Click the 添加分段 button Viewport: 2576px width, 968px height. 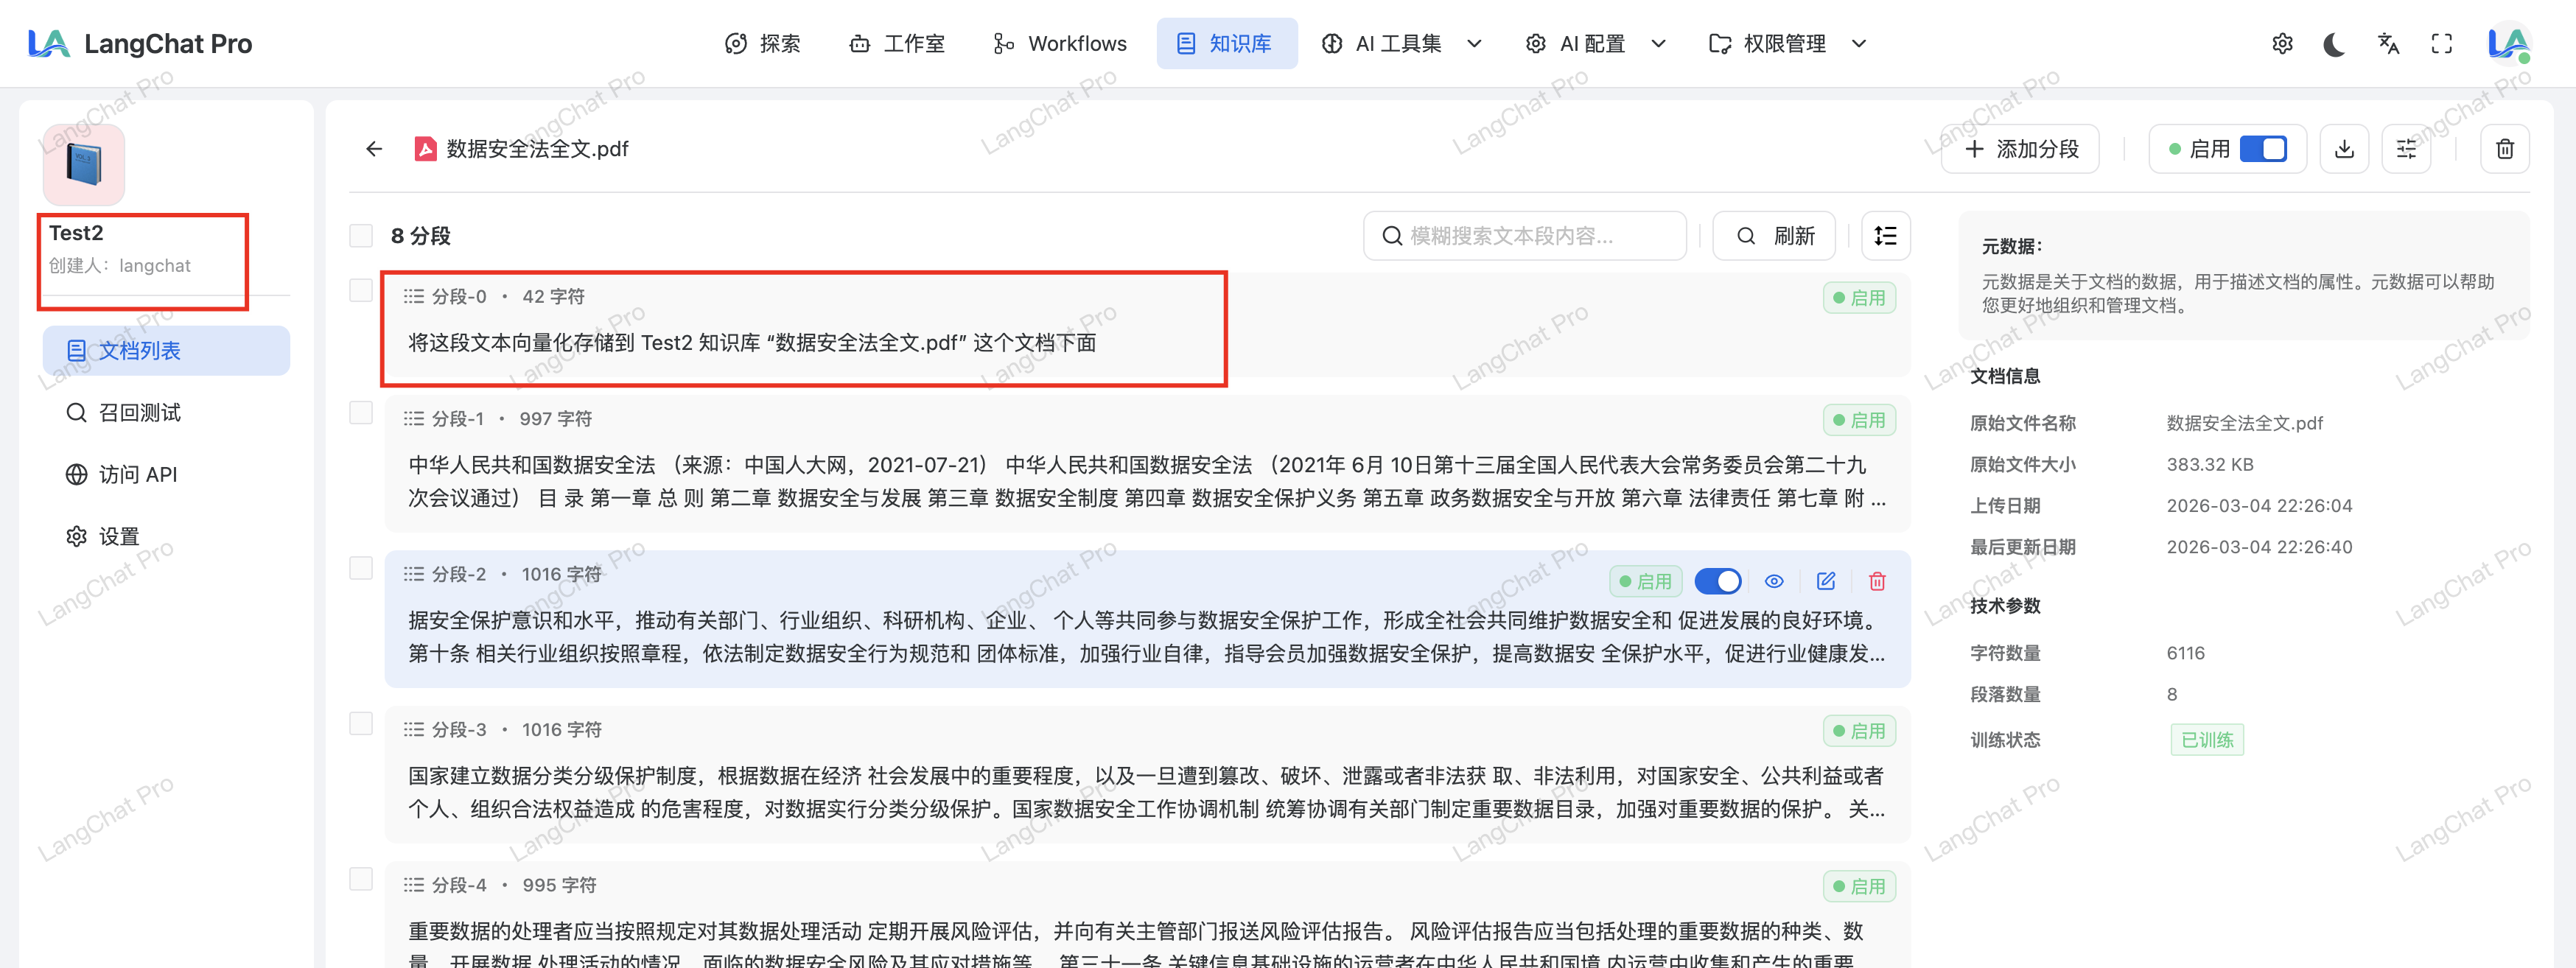(2021, 149)
